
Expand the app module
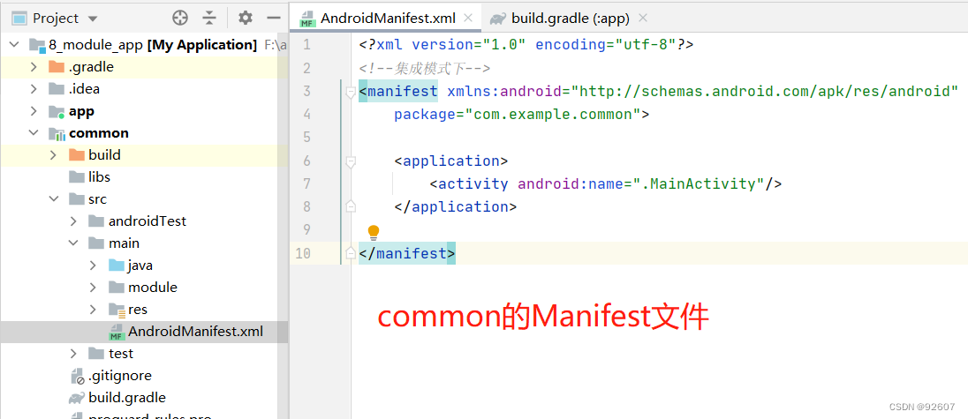click(x=34, y=111)
